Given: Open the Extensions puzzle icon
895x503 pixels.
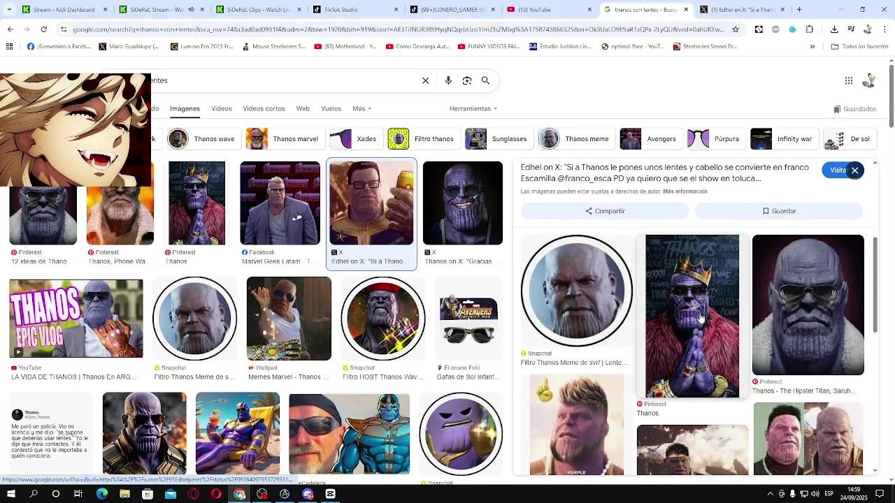Looking at the screenshot, I should [x=810, y=29].
